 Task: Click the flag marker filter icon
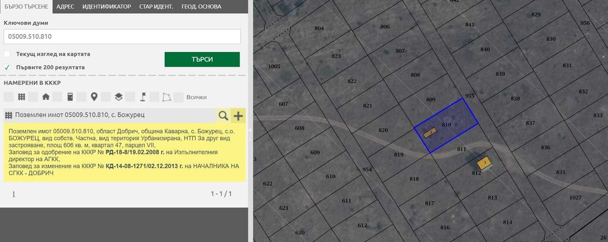[x=142, y=97]
